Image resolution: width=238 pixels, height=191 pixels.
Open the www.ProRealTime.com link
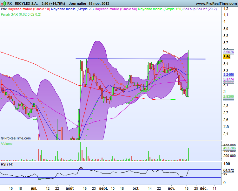point(216,4)
